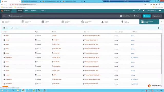Click the Role microphone icon
The width and height of the screenshot is (164, 92).
click(122, 22)
